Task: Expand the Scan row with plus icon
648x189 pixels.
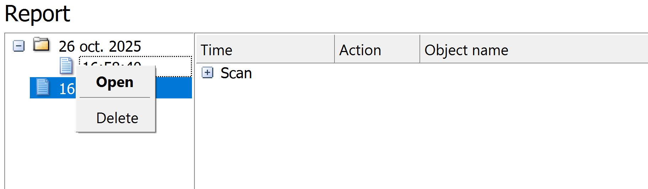Action: tap(207, 73)
